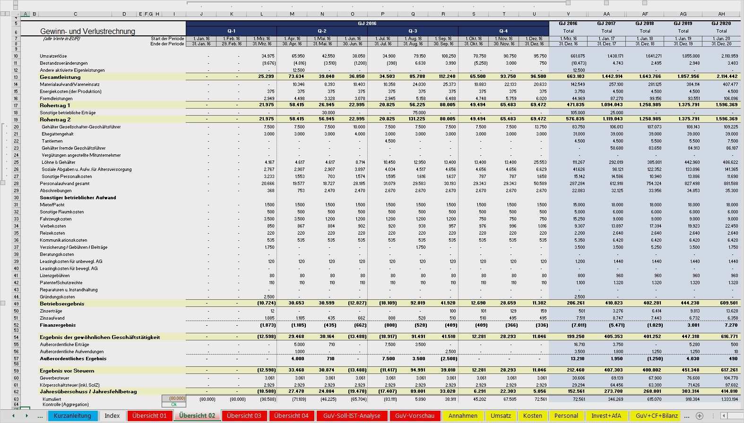Show hidden sheets left of Kurzanleitung tab
Image resolution: width=744 pixels, height=423 pixels.
pyautogui.click(x=40, y=416)
